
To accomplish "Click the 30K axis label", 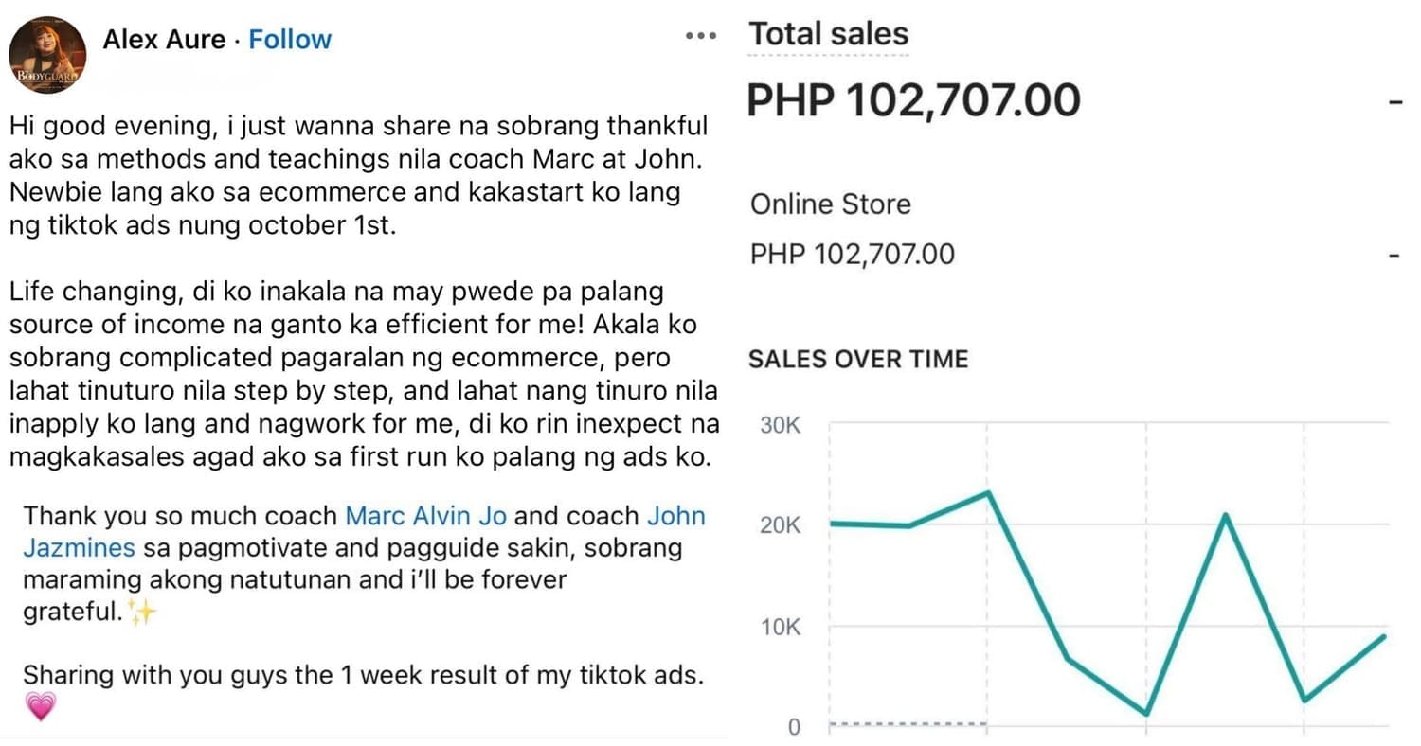I will click(781, 425).
